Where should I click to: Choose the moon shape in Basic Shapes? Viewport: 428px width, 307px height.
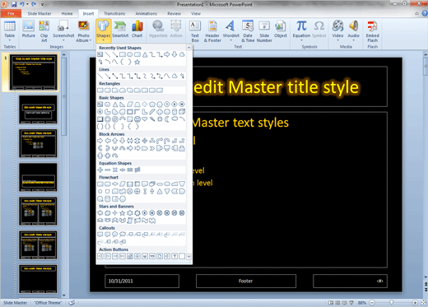pos(167,119)
